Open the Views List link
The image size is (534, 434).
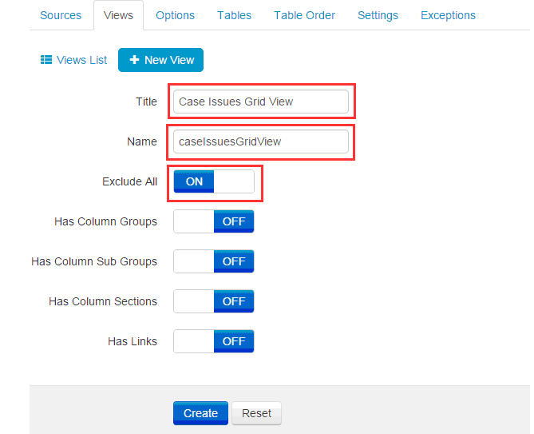point(81,60)
